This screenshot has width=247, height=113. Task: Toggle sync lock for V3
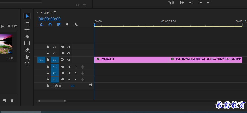pos(62,47)
